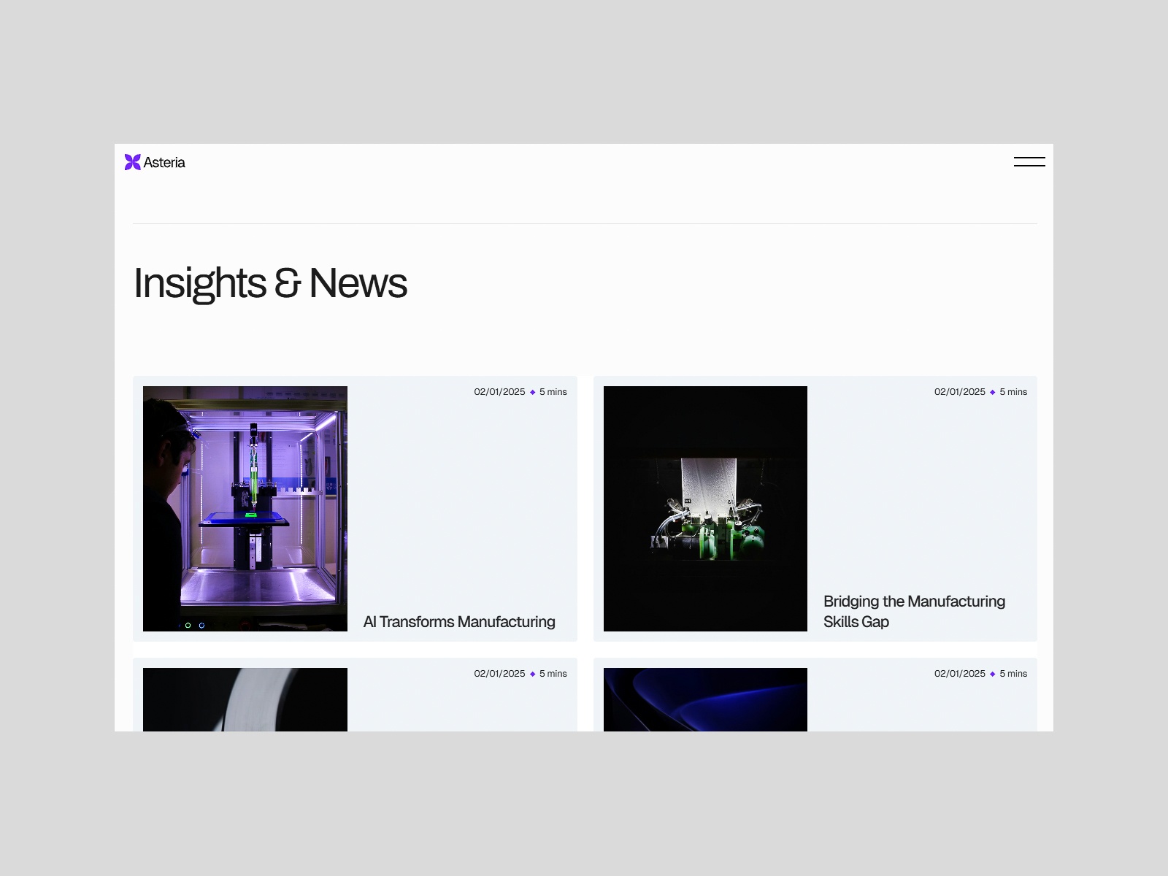Click the date on the Skills Gap card

point(959,392)
